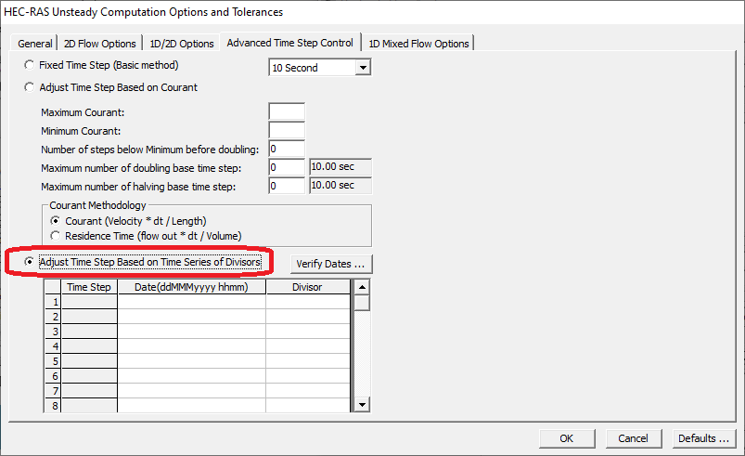This screenshot has height=456, width=745.
Task: Select the Time Step cell in row 7
Action: coord(89,390)
